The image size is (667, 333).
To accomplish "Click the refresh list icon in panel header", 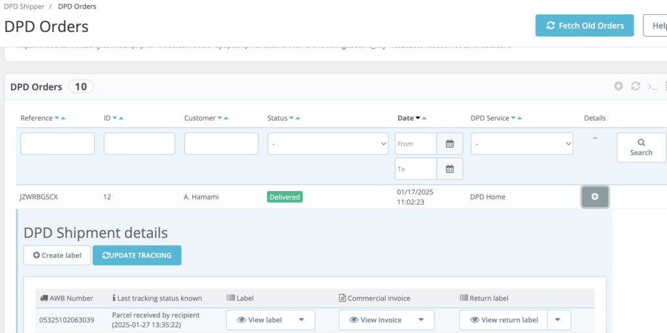I will coord(635,86).
